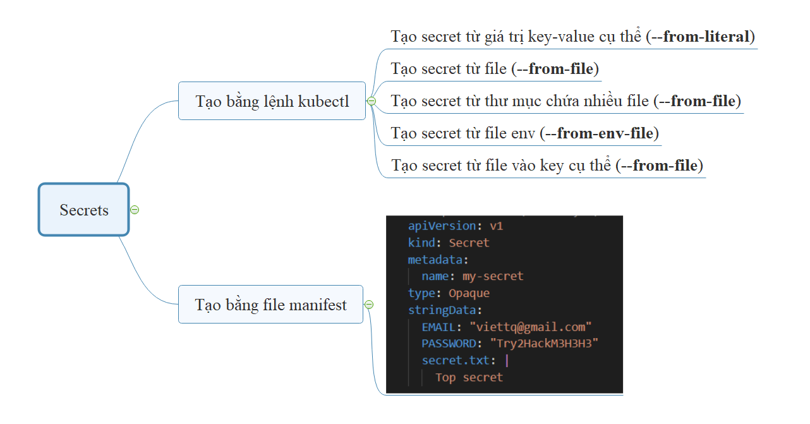
Task: Select the 'thư mục chứa nhiều file' topic
Action: click(x=565, y=101)
